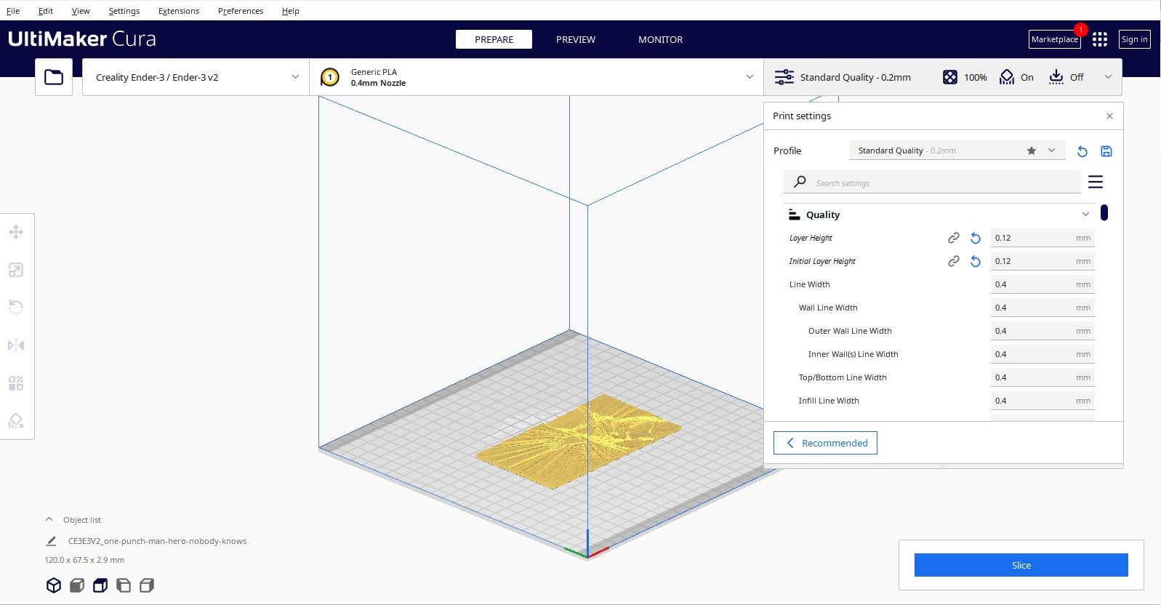
Task: Close the Print settings panel
Action: (x=1109, y=116)
